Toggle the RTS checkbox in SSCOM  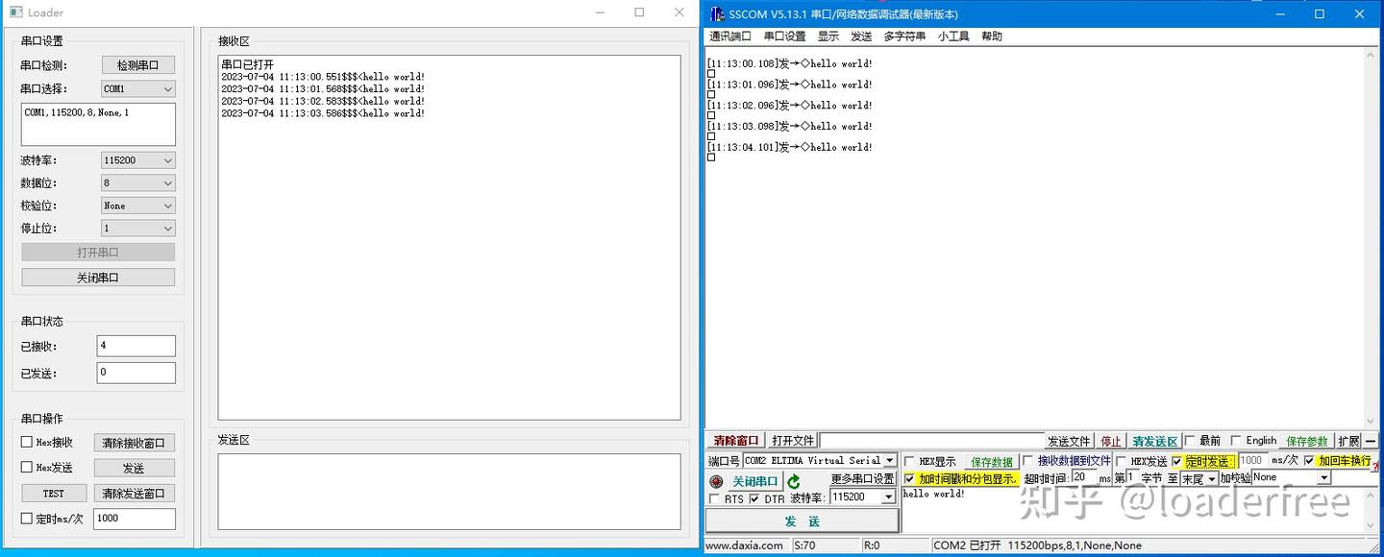click(x=713, y=497)
